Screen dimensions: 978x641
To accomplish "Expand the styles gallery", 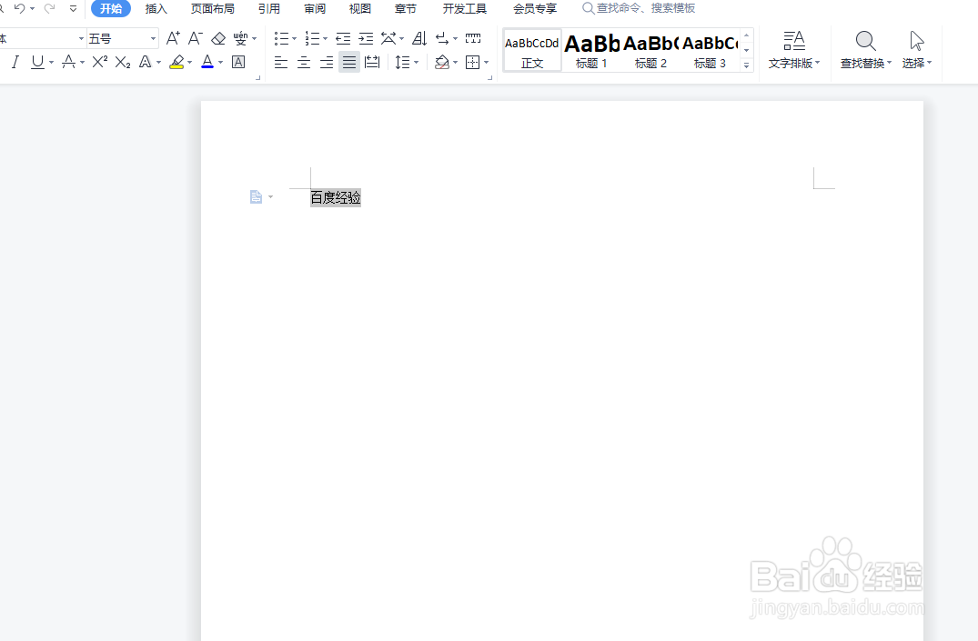I will (747, 65).
